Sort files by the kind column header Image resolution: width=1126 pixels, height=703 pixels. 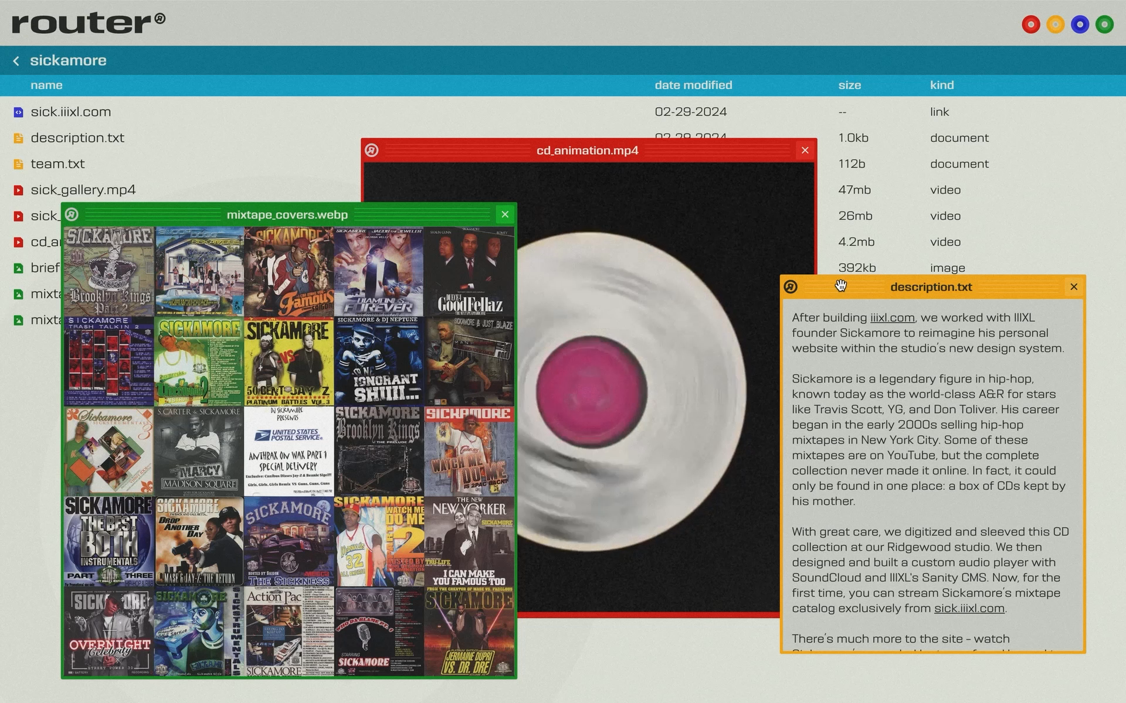[941, 86]
